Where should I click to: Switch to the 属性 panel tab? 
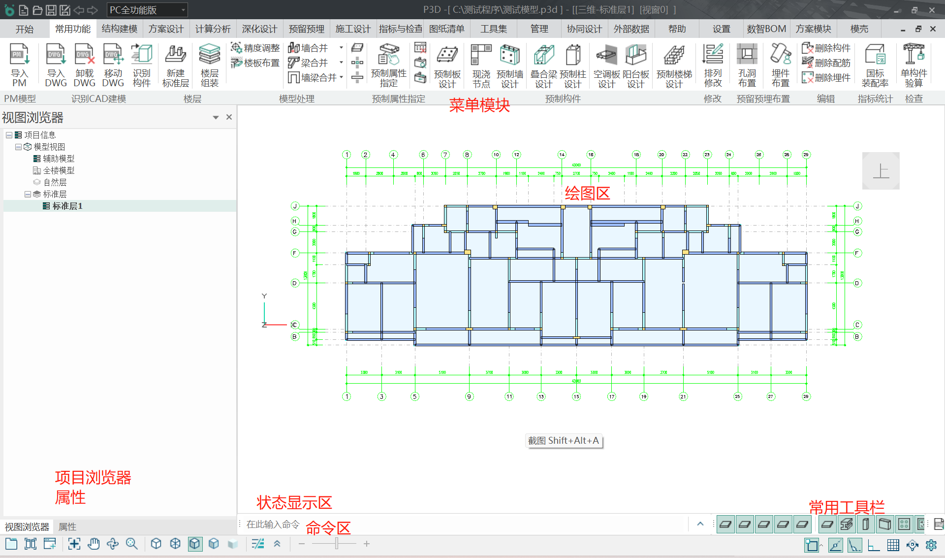click(x=67, y=527)
